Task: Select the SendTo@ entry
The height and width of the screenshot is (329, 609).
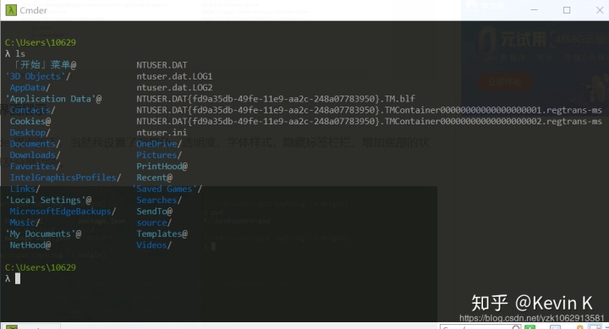Action: (x=154, y=211)
